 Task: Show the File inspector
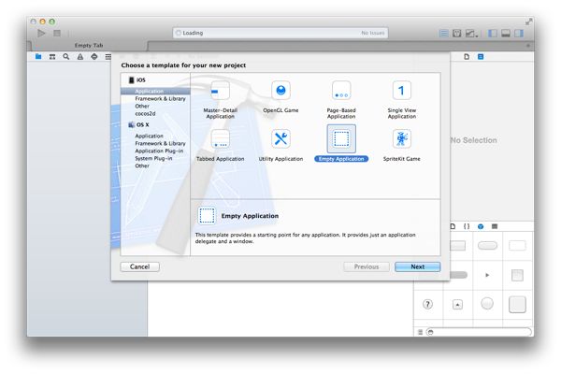467,56
